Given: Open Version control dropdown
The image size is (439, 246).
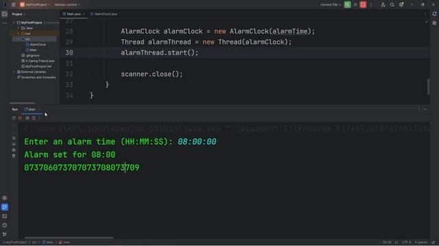Looking at the screenshot, I should pos(67,5).
